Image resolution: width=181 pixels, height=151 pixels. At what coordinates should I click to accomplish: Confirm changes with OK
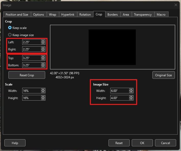(142, 143)
